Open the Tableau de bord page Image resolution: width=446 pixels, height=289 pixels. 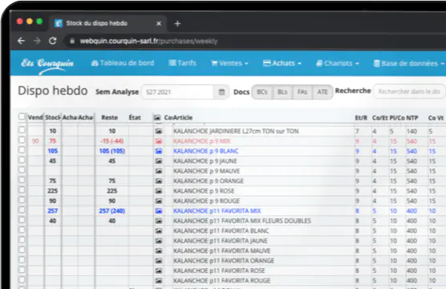point(123,63)
